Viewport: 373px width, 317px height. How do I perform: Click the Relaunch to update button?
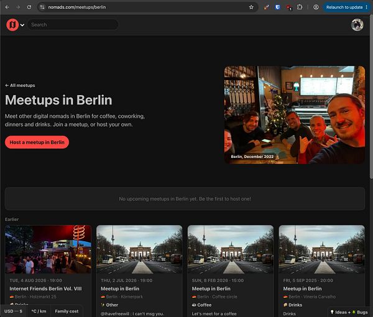coord(344,7)
